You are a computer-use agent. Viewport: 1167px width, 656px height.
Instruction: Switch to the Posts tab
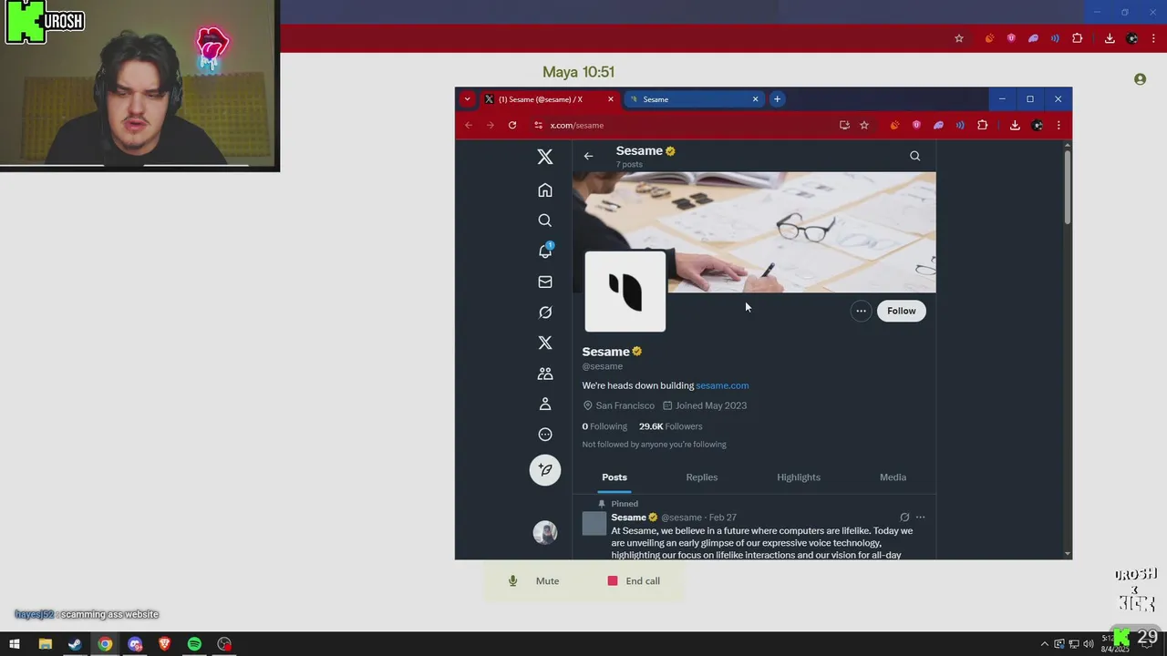tap(614, 477)
